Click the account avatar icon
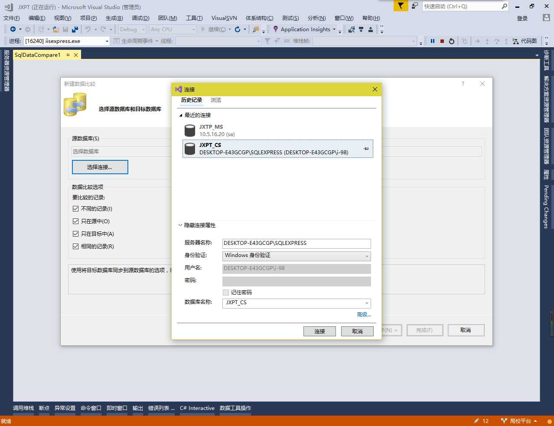 pyautogui.click(x=546, y=18)
